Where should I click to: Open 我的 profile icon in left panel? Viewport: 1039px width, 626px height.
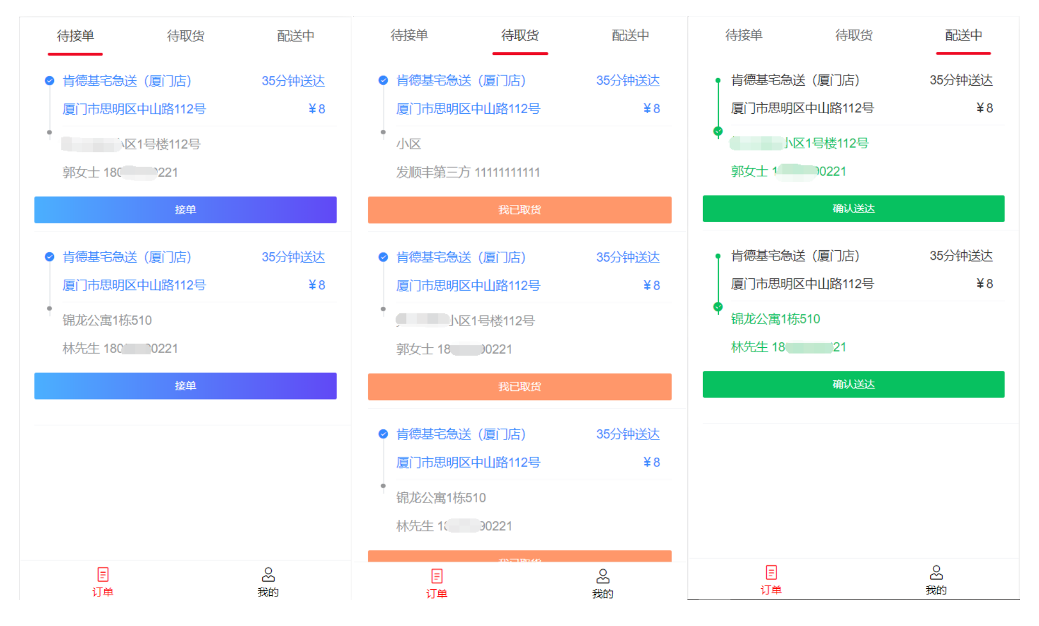[268, 575]
